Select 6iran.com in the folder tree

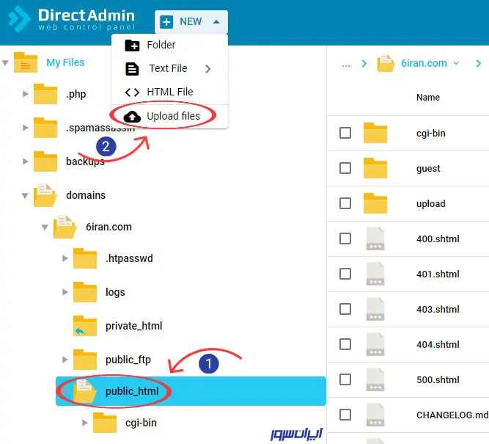coord(109,227)
